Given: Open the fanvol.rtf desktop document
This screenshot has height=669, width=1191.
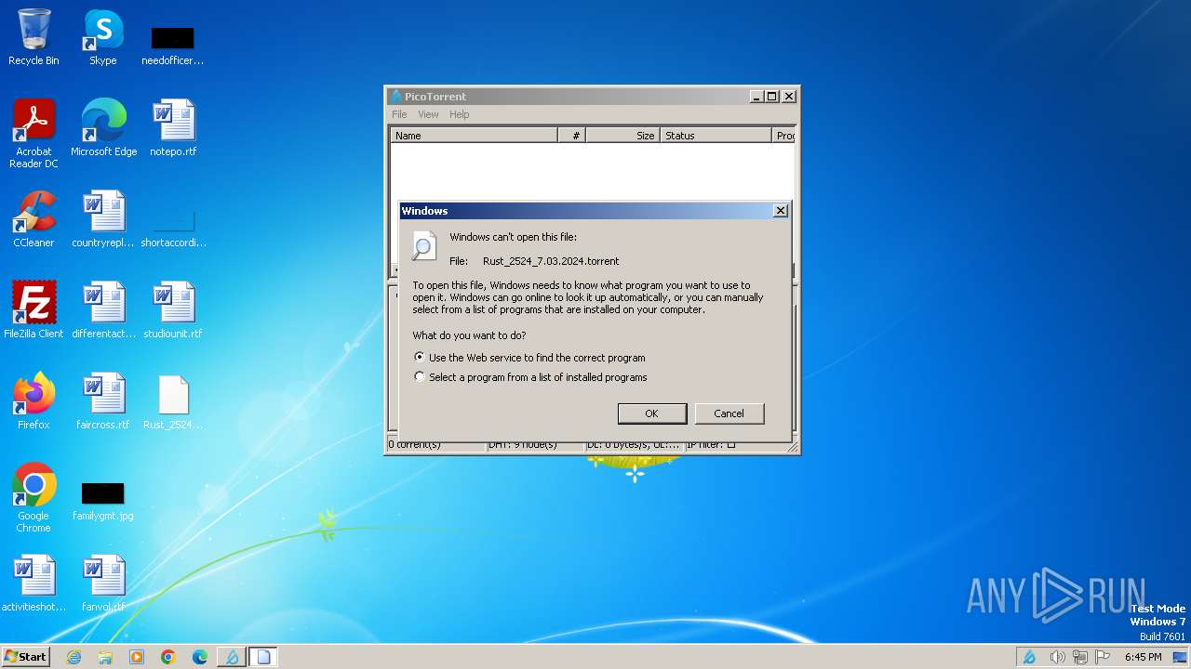Looking at the screenshot, I should (103, 583).
